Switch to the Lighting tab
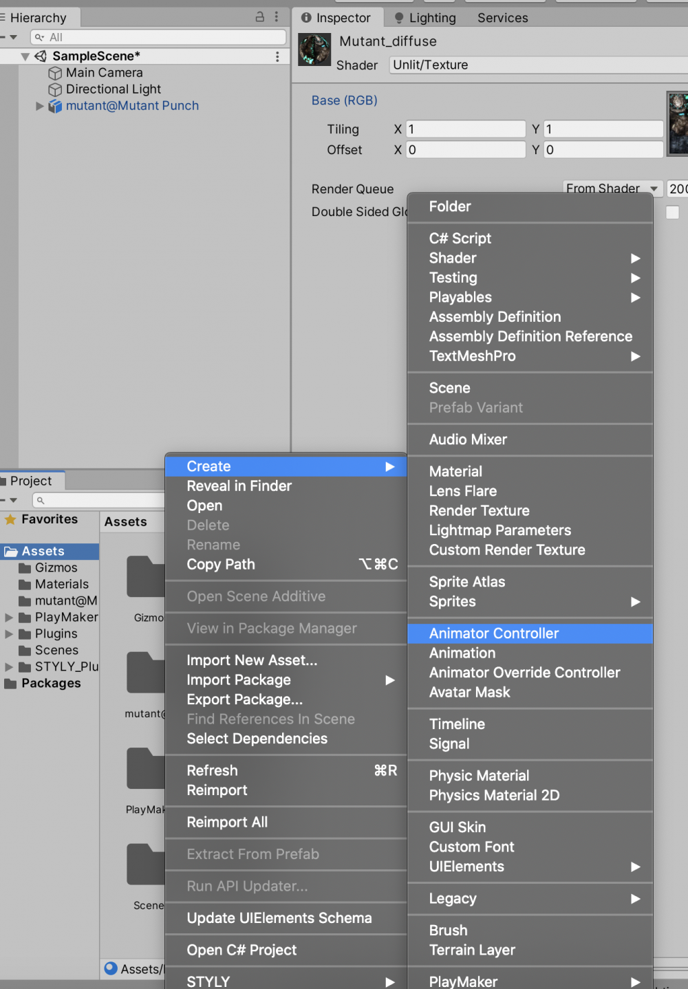 click(x=425, y=18)
